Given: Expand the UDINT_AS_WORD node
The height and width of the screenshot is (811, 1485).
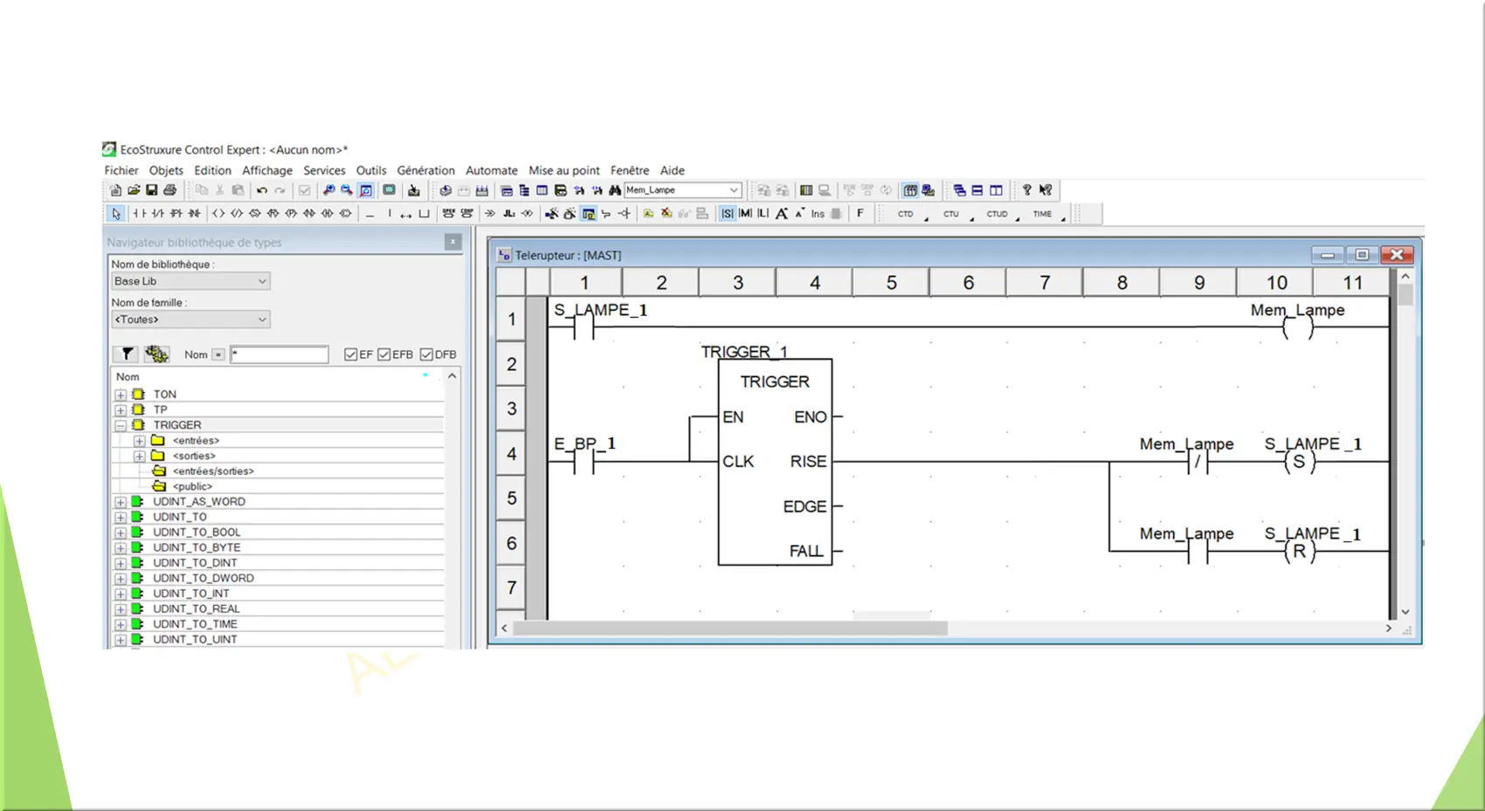Looking at the screenshot, I should coord(121,503).
